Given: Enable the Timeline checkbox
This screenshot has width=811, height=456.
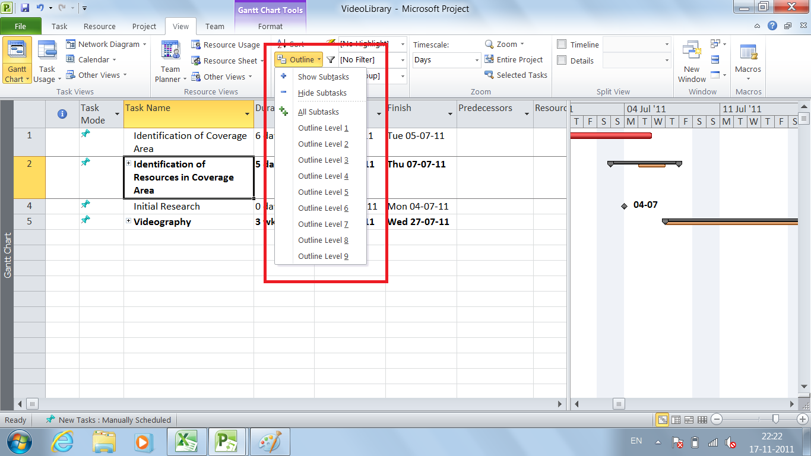Looking at the screenshot, I should [x=562, y=45].
